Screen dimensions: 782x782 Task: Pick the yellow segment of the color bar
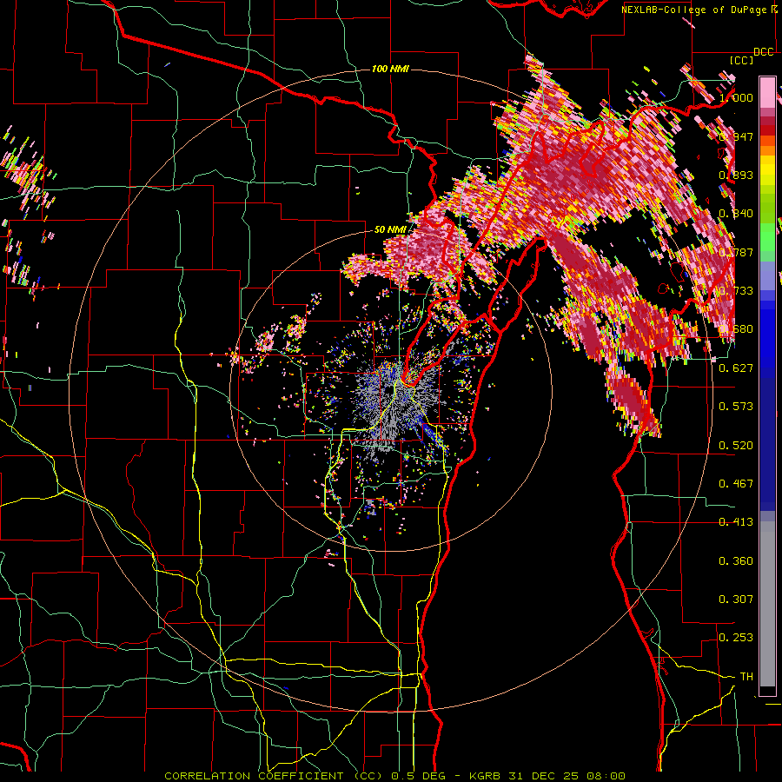click(x=767, y=171)
